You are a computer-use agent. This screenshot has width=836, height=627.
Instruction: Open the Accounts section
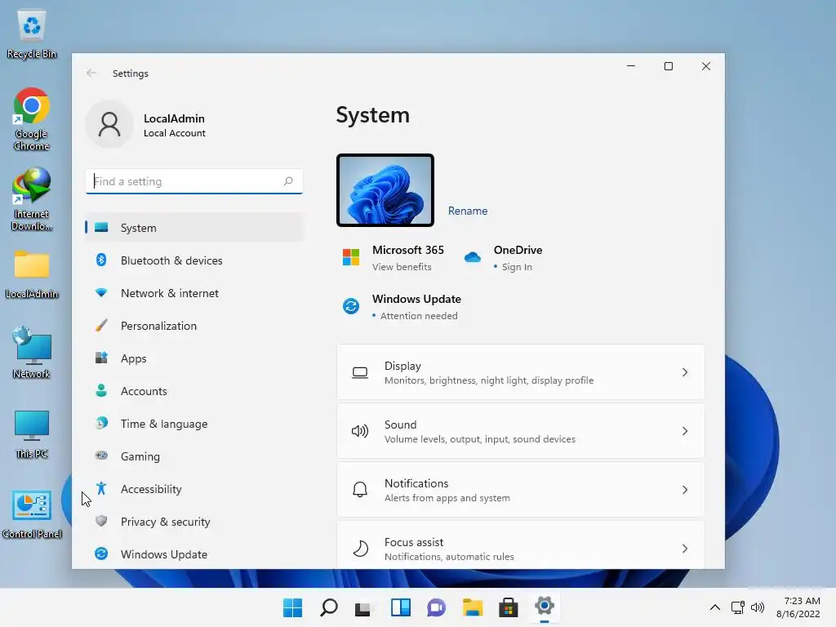[194, 391]
